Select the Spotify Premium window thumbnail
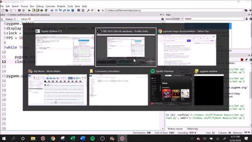Image resolution: width=252 pixels, height=142 pixels. (x=171, y=88)
